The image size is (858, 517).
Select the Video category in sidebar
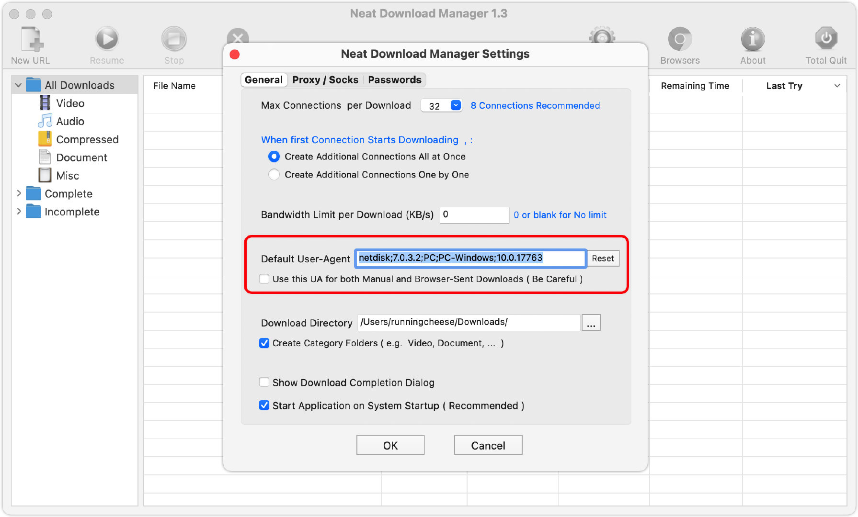[70, 103]
